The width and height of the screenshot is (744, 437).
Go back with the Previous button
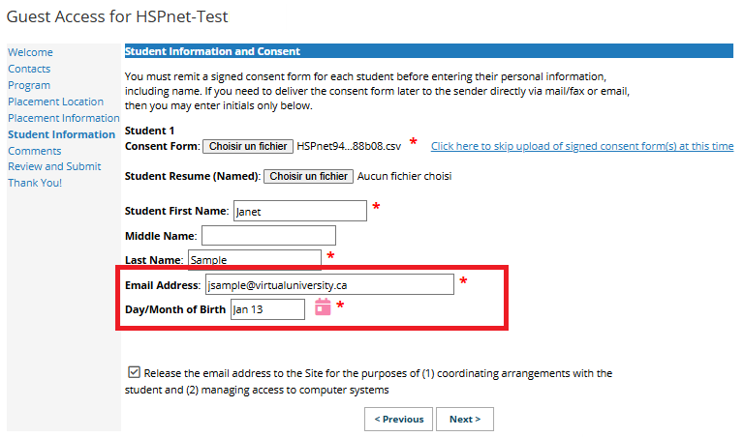(398, 419)
